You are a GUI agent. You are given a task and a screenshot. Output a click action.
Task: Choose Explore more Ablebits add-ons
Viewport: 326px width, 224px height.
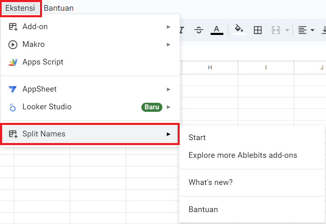click(252, 155)
